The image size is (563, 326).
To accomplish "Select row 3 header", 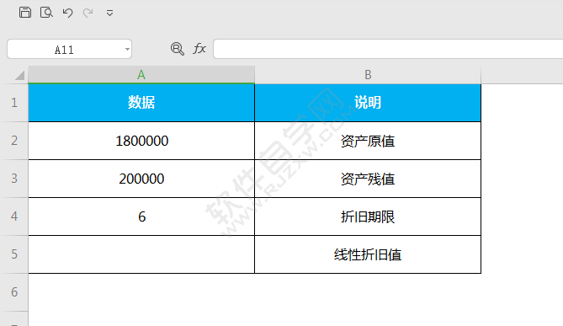I will coord(14,179).
